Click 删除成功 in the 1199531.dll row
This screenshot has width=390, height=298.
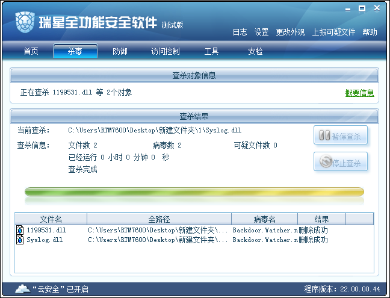(x=313, y=230)
